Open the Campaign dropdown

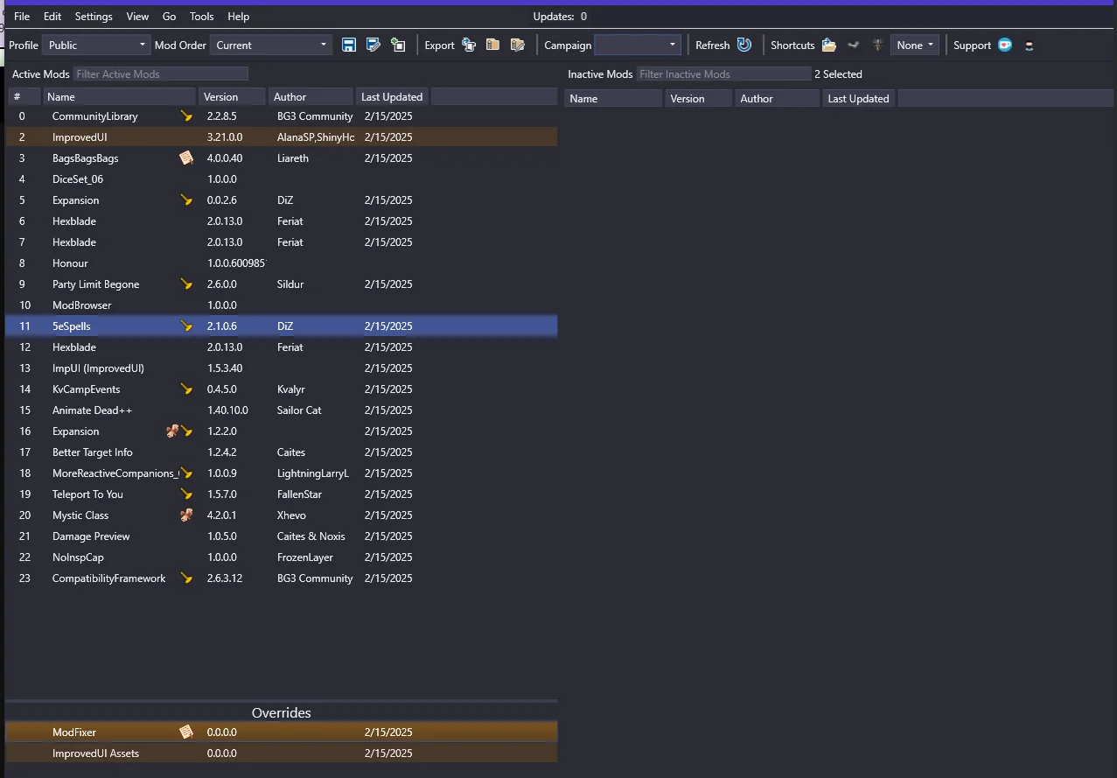coord(637,45)
